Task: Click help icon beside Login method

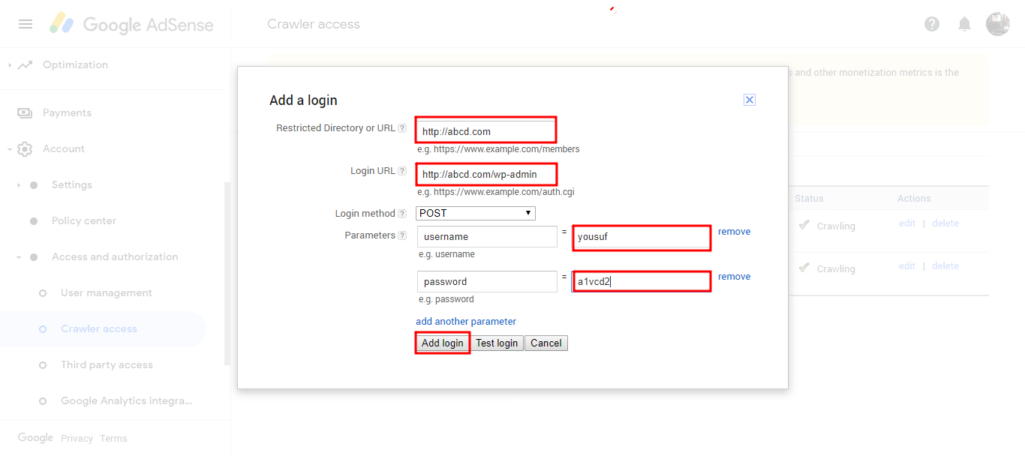Action: click(402, 214)
